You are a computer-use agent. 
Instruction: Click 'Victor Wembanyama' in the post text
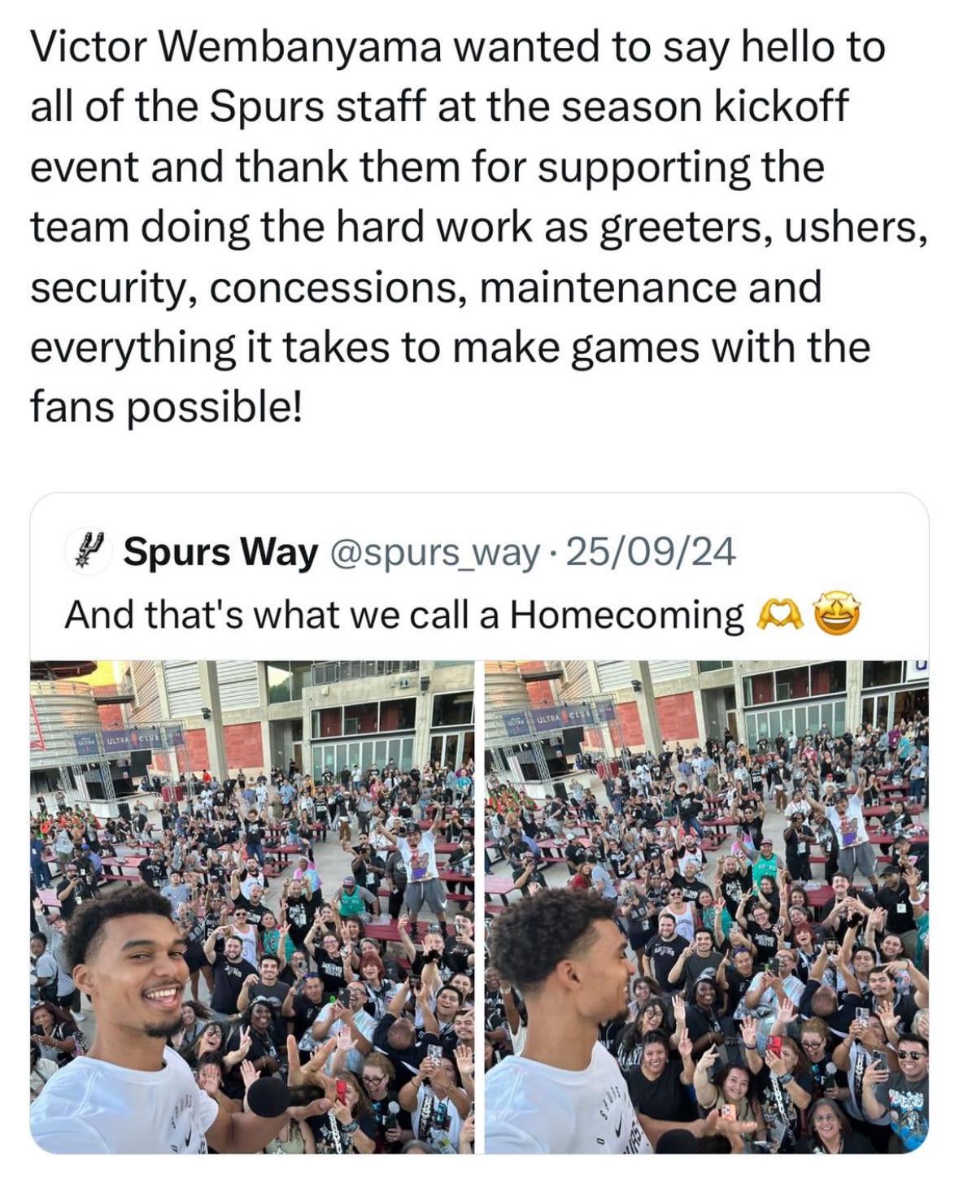pos(236,48)
